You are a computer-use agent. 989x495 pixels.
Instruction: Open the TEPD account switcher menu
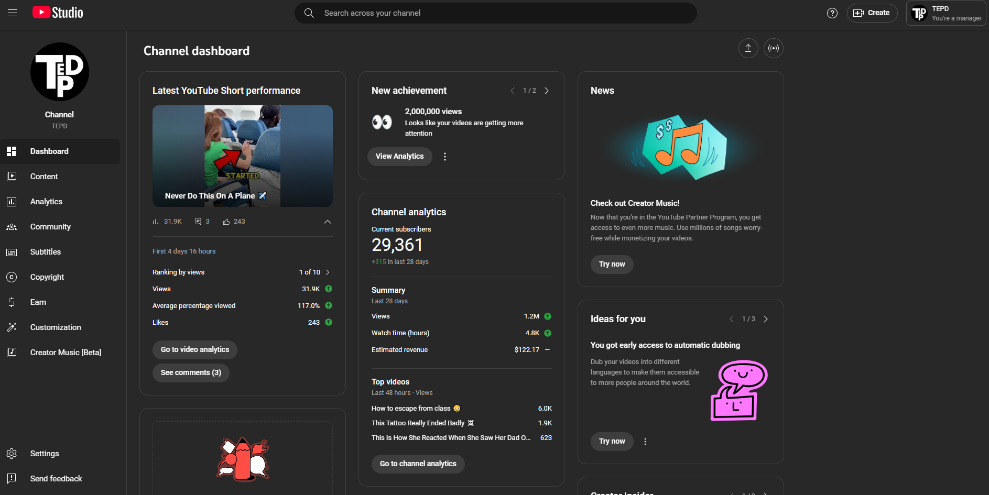(x=946, y=13)
